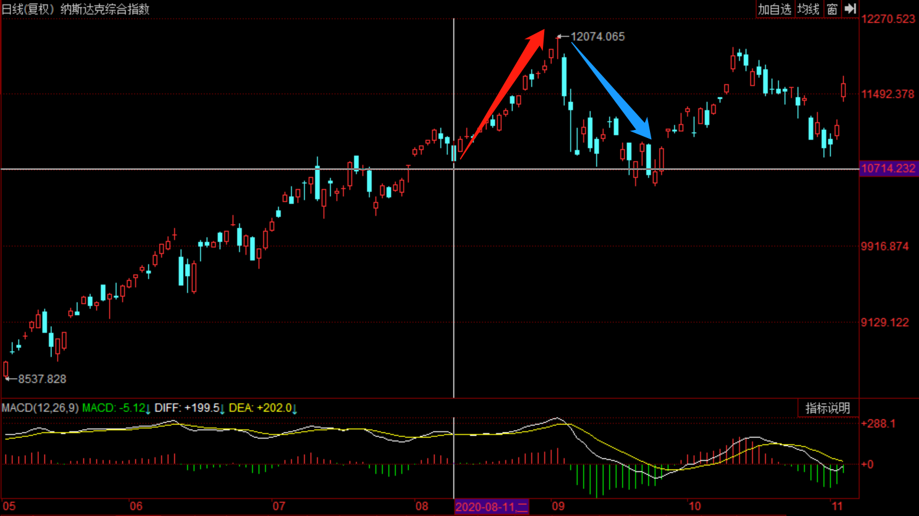Click the 10 month label on timeline
The width and height of the screenshot is (919, 516).
tap(695, 506)
